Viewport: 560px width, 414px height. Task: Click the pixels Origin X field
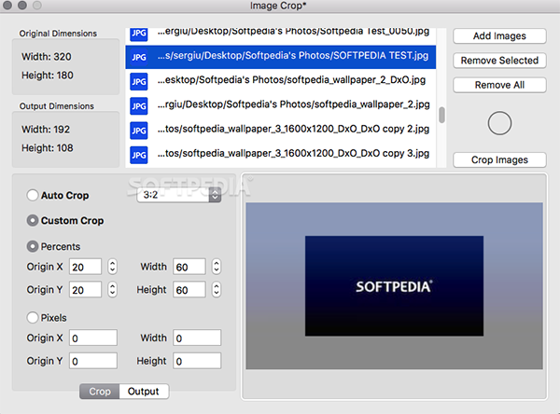[x=93, y=338]
